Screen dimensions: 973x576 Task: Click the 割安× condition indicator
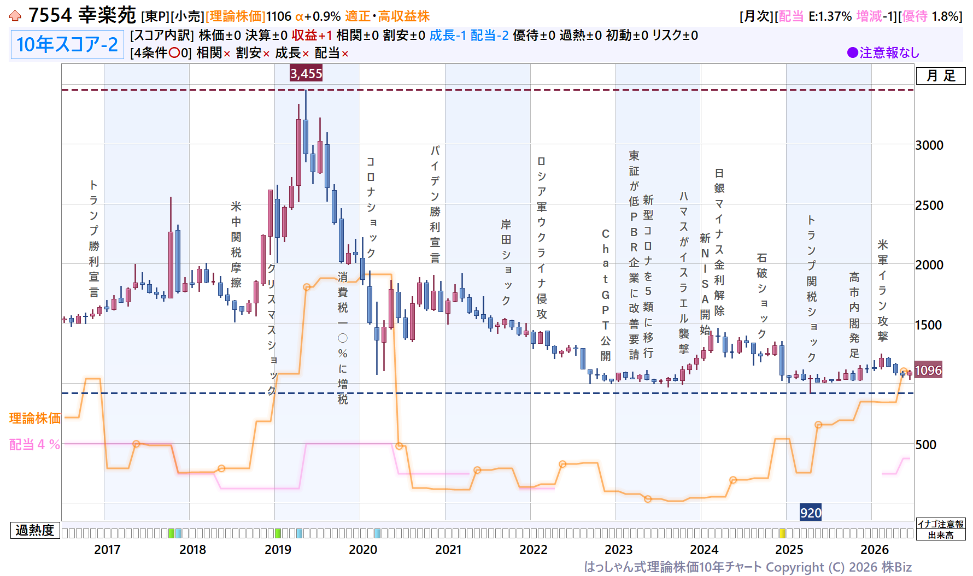coord(253,53)
